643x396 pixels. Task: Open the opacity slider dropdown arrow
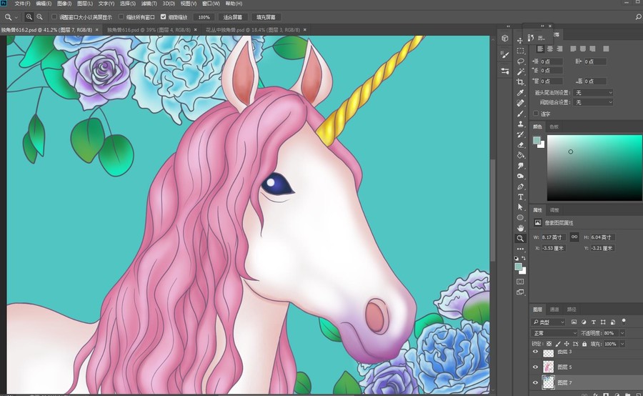tap(622, 333)
